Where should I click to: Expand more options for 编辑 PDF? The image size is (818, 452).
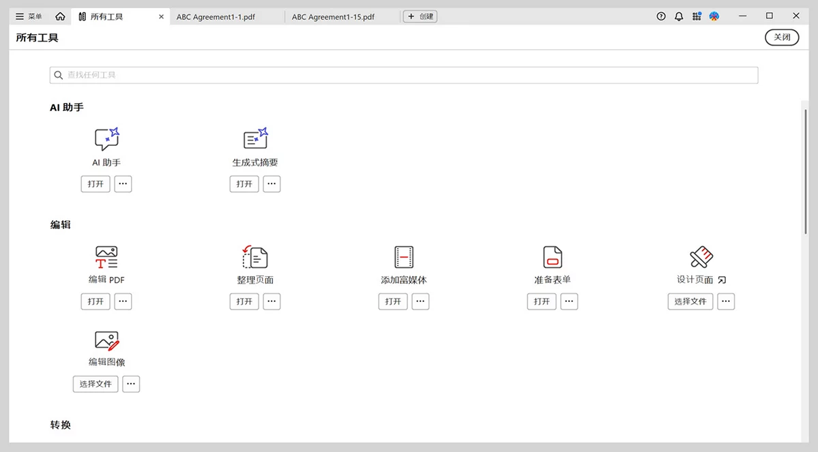point(123,301)
